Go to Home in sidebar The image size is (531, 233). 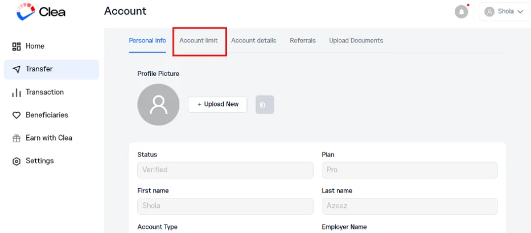pos(51,46)
